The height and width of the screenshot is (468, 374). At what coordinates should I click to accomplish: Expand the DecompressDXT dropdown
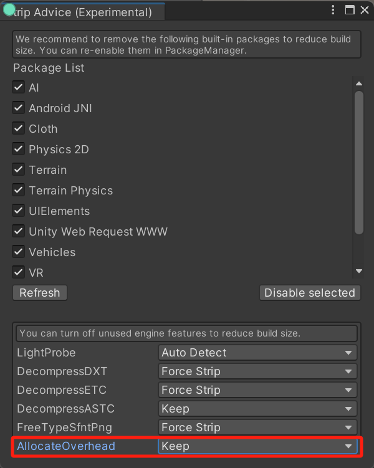(257, 371)
